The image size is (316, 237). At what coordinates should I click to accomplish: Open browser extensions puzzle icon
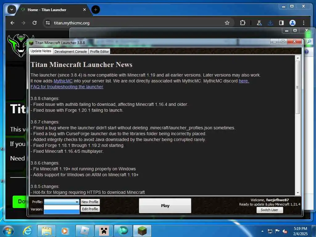pyautogui.click(x=243, y=23)
